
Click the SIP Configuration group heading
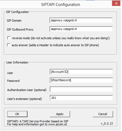click(17, 12)
